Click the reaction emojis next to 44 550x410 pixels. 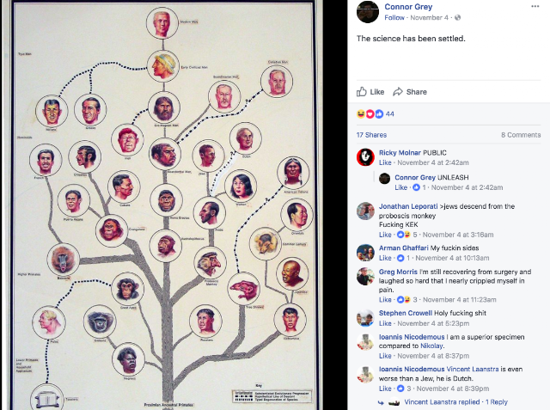click(370, 114)
